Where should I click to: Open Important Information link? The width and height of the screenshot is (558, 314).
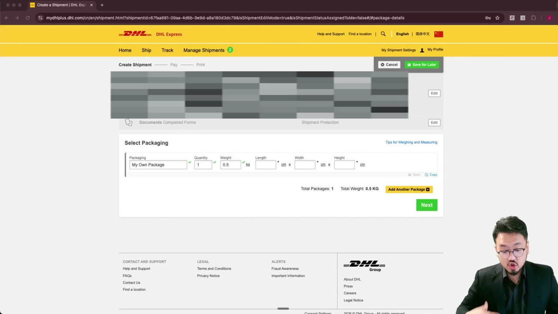(288, 276)
